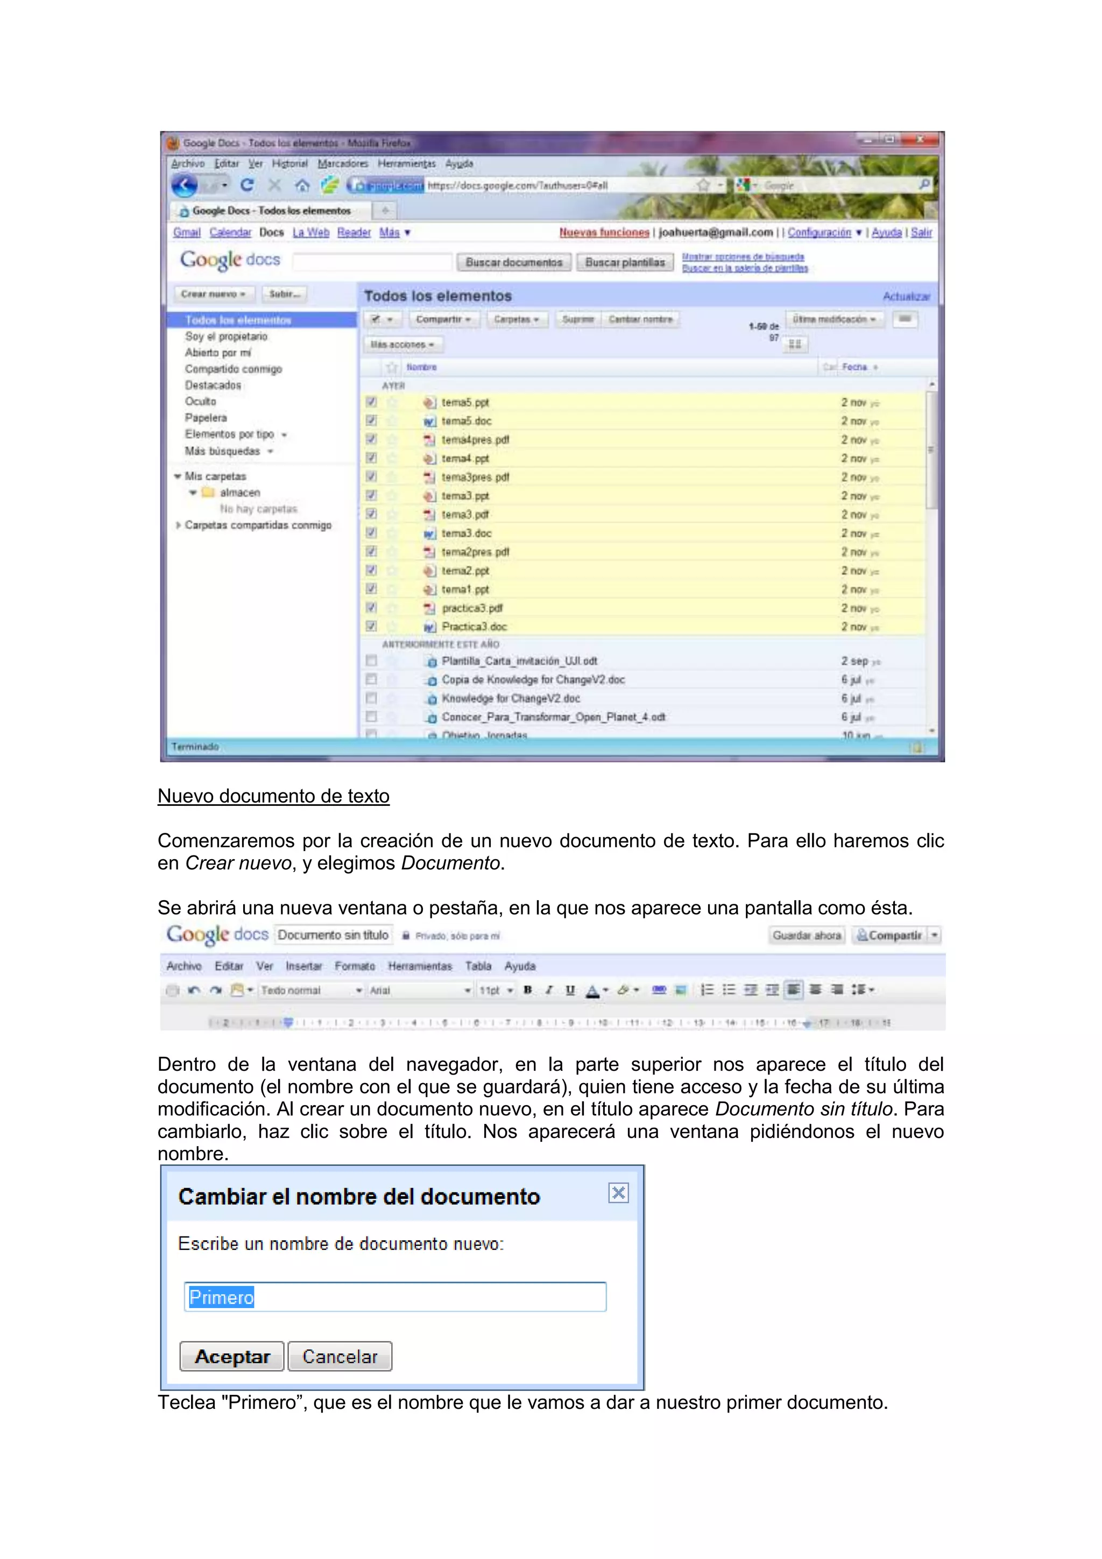Click the numbered list icon
This screenshot has height=1559, width=1102.
click(707, 990)
